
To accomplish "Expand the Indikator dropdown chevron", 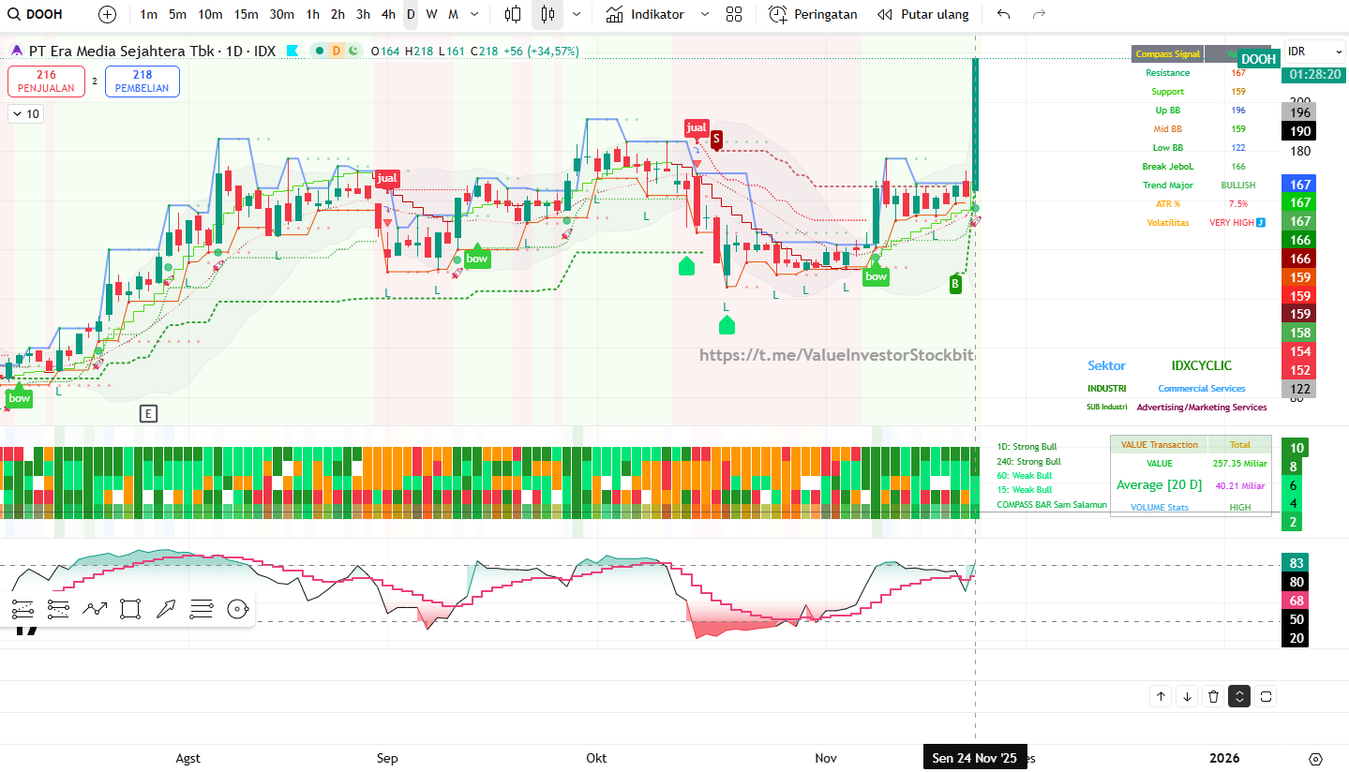I will [705, 14].
